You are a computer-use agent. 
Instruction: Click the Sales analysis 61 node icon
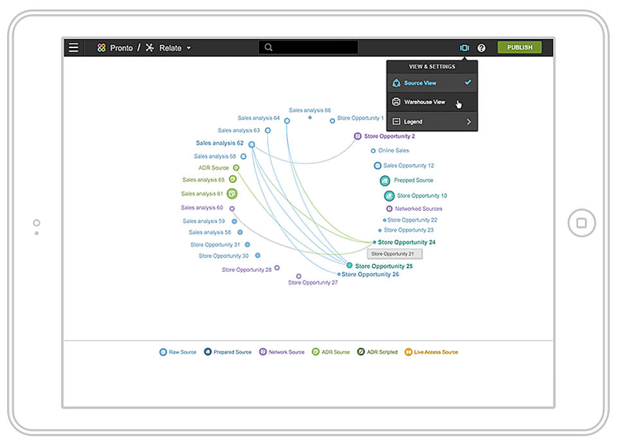pyautogui.click(x=232, y=193)
